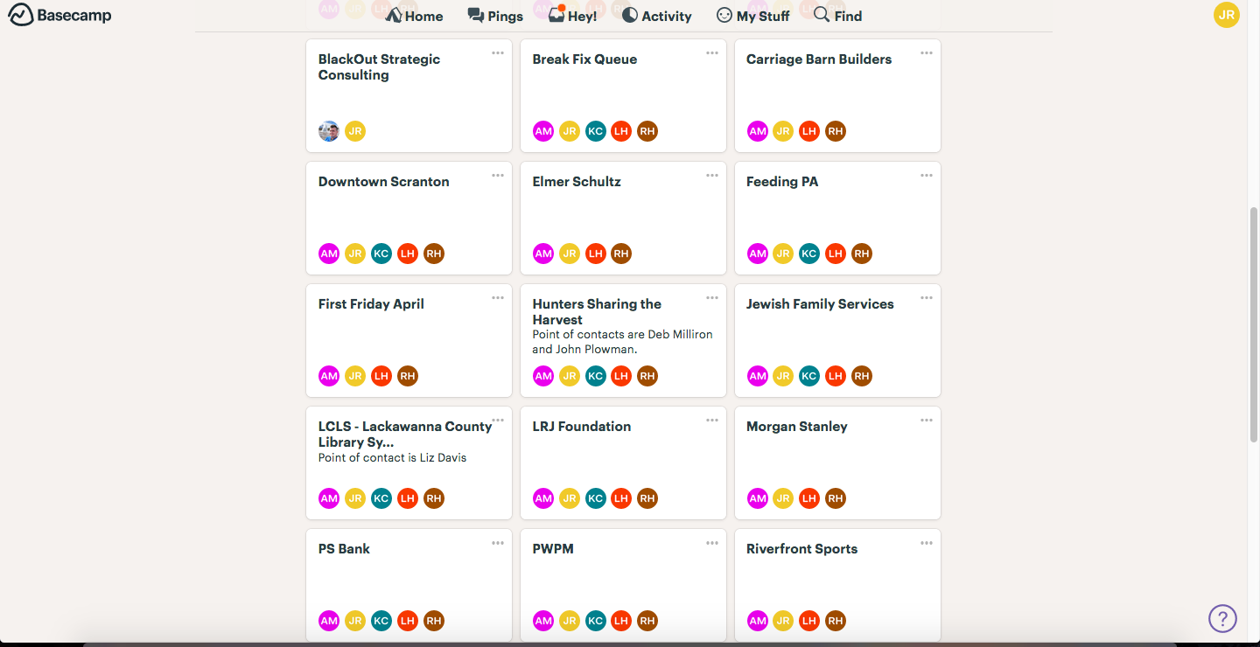
Task: Click the KC avatar on Elmer Schultz row's Downtown Scranton card
Action: click(381, 254)
